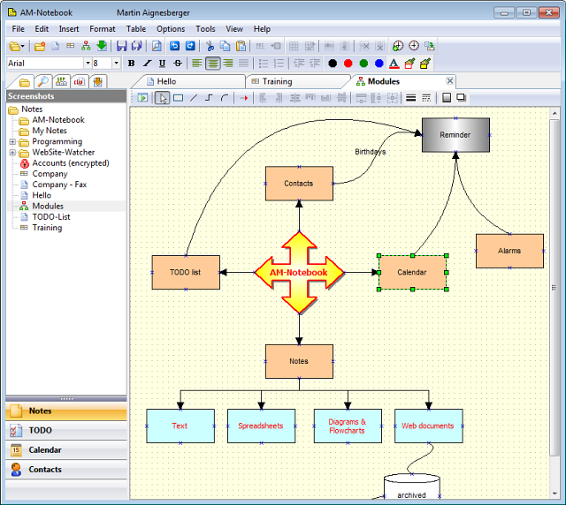Click the Reminder box in the diagram
The height and width of the screenshot is (505, 566).
pyautogui.click(x=455, y=135)
